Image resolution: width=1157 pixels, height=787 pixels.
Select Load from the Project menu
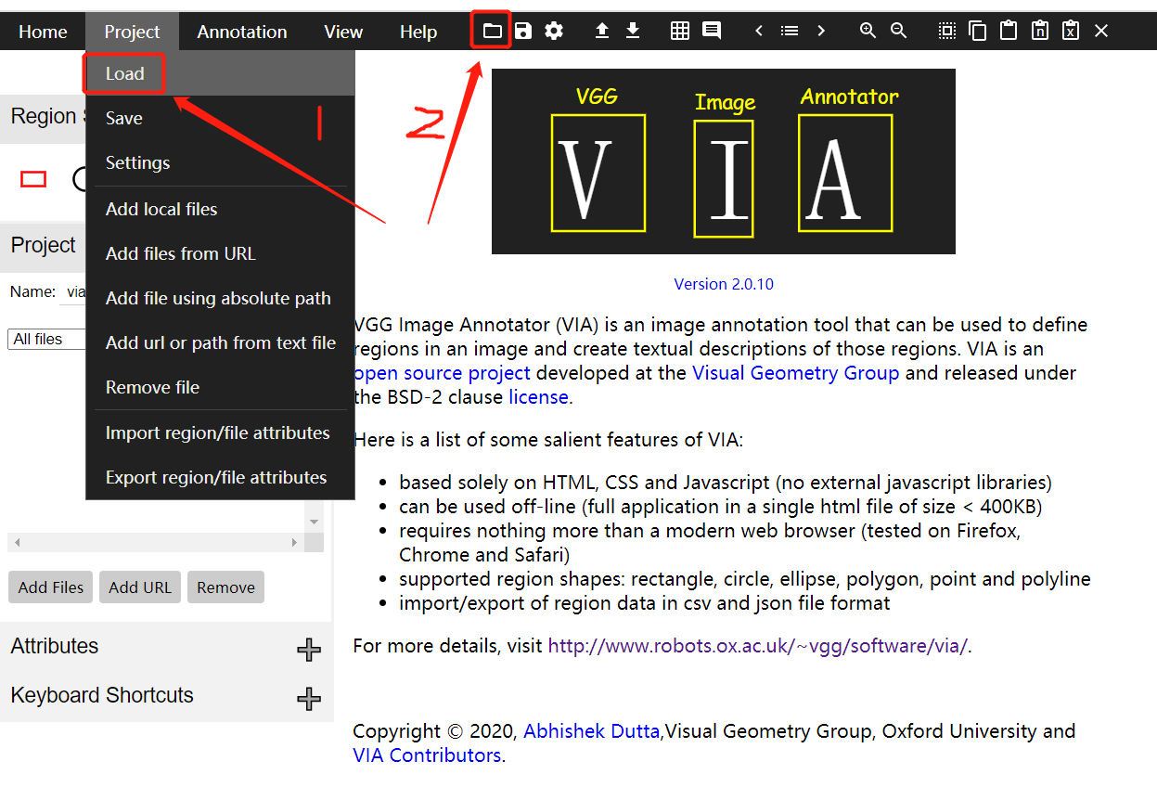point(123,73)
